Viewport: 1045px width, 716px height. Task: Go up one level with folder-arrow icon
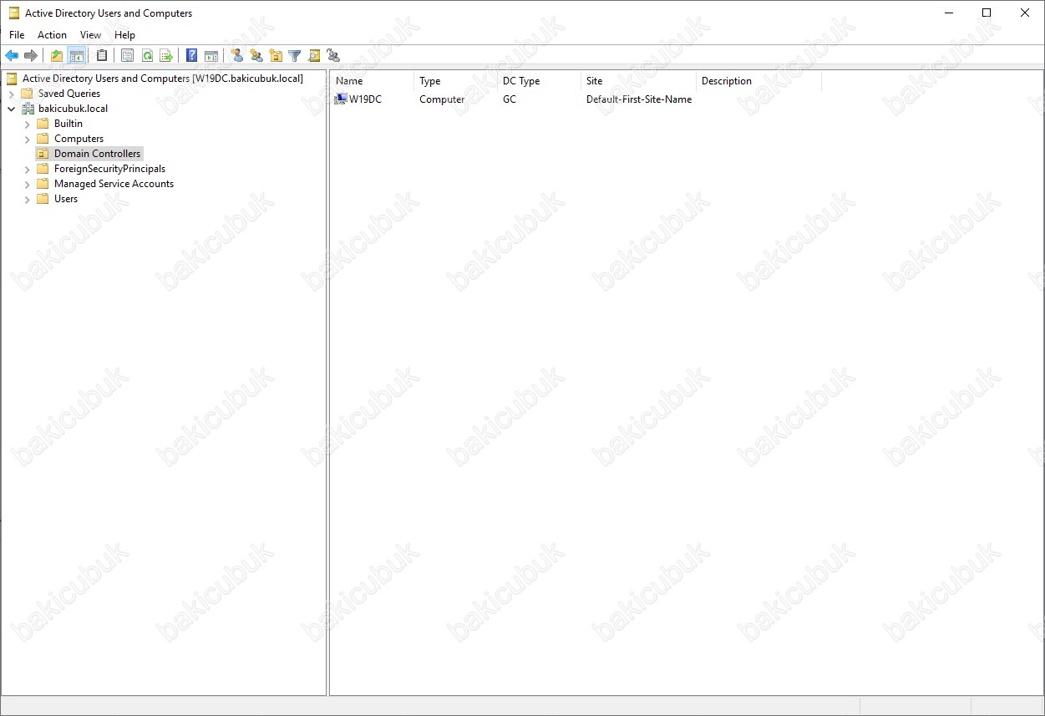point(57,56)
